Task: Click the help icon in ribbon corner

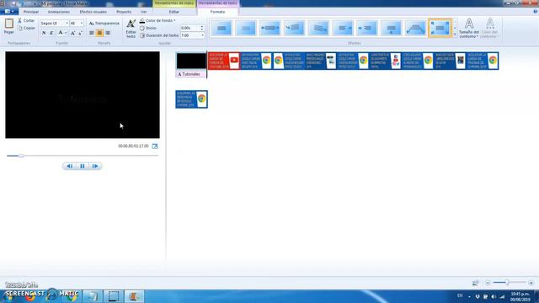Action: point(536,11)
